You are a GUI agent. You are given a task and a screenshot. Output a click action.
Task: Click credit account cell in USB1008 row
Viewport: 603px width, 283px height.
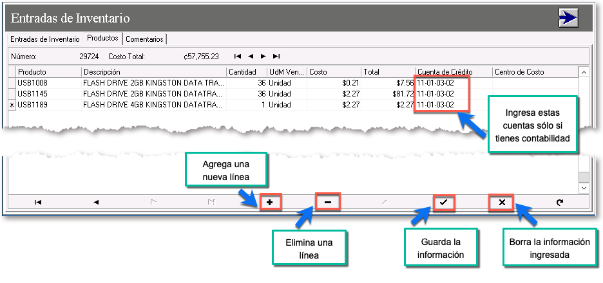(454, 82)
